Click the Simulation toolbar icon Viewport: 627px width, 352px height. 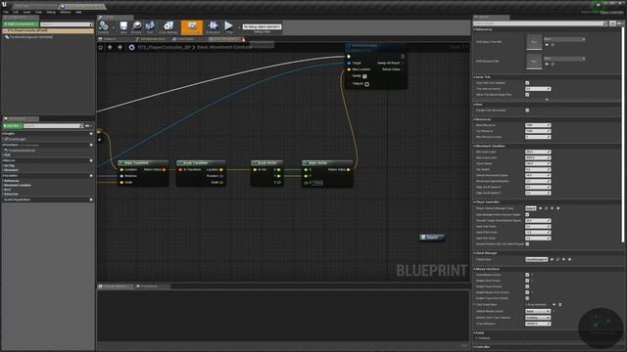click(x=214, y=26)
